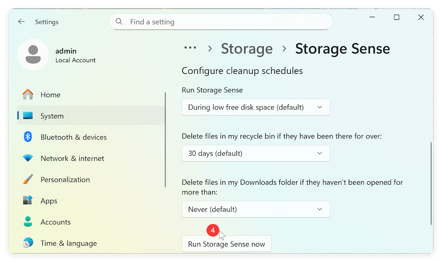Navigate to Storage via the breadcrumb link
The height and width of the screenshot is (262, 442).
(x=247, y=49)
